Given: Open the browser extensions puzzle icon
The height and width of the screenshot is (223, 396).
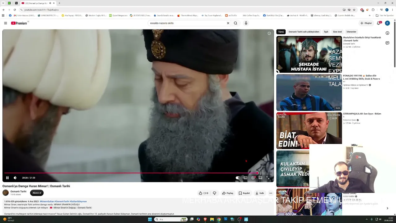Looking at the screenshot, I should (373, 10).
